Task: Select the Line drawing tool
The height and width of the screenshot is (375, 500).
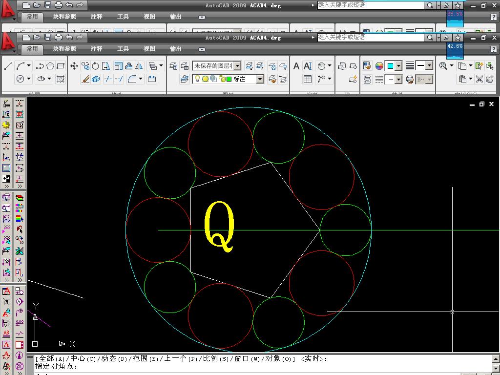Action: [x=8, y=66]
